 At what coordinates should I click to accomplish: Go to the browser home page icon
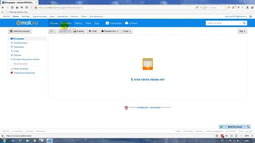[17, 8]
